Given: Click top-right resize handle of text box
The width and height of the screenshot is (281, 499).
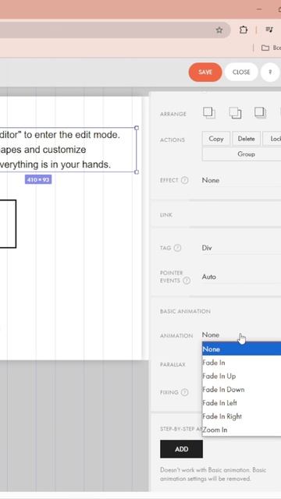Looking at the screenshot, I should tap(137, 128).
